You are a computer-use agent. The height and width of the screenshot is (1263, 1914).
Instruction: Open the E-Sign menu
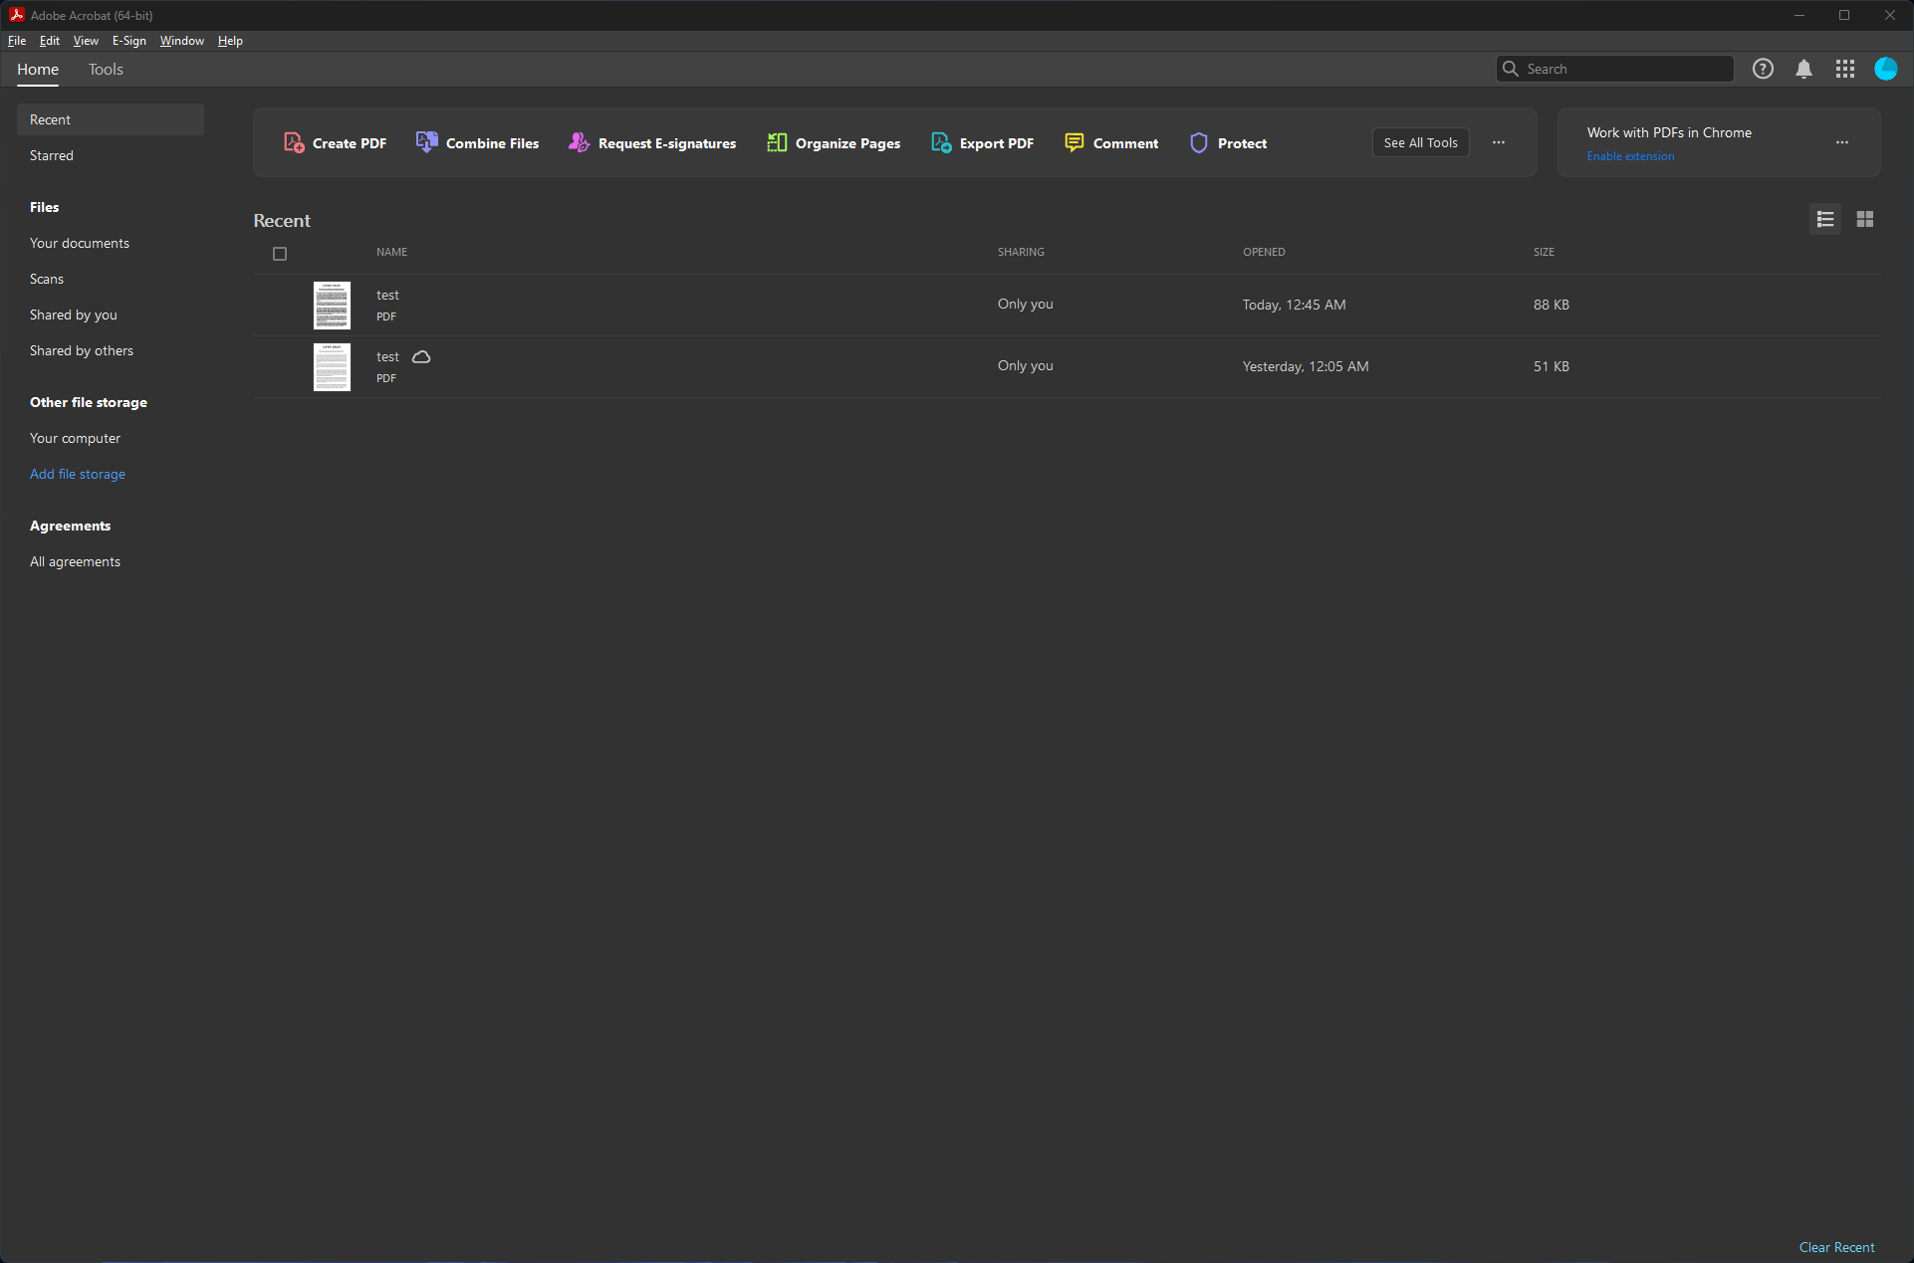click(x=128, y=41)
